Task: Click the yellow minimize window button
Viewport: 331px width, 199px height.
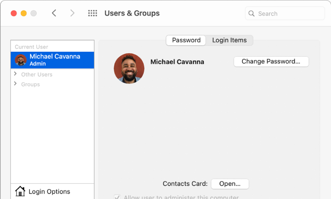Action: (x=24, y=13)
